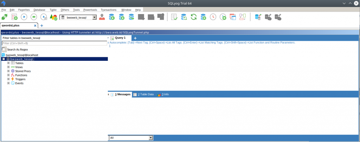Click the Execute Query play icon
The width and height of the screenshot is (360, 142).
tap(24, 17)
